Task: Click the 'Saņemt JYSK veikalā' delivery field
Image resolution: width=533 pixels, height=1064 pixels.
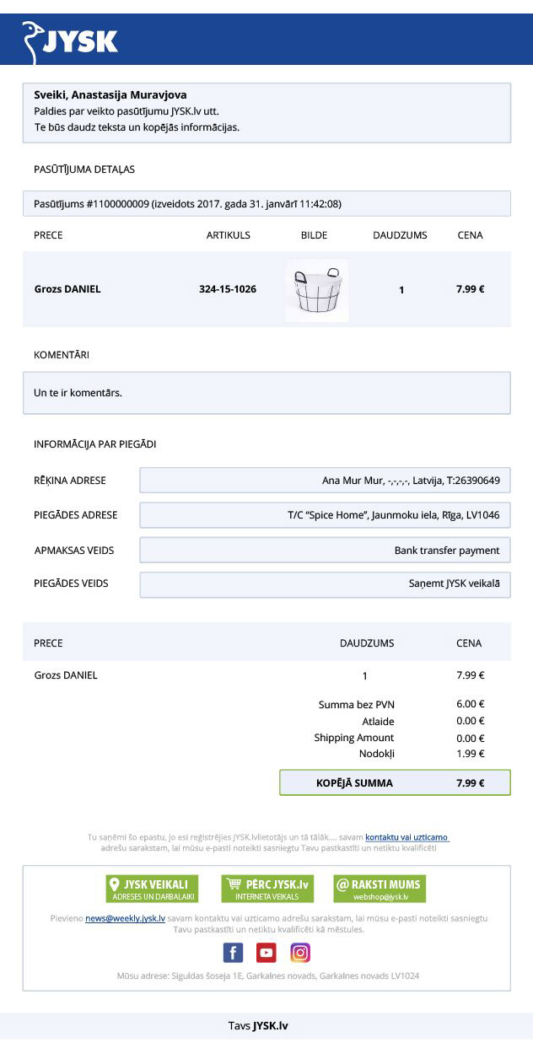Action: [325, 584]
